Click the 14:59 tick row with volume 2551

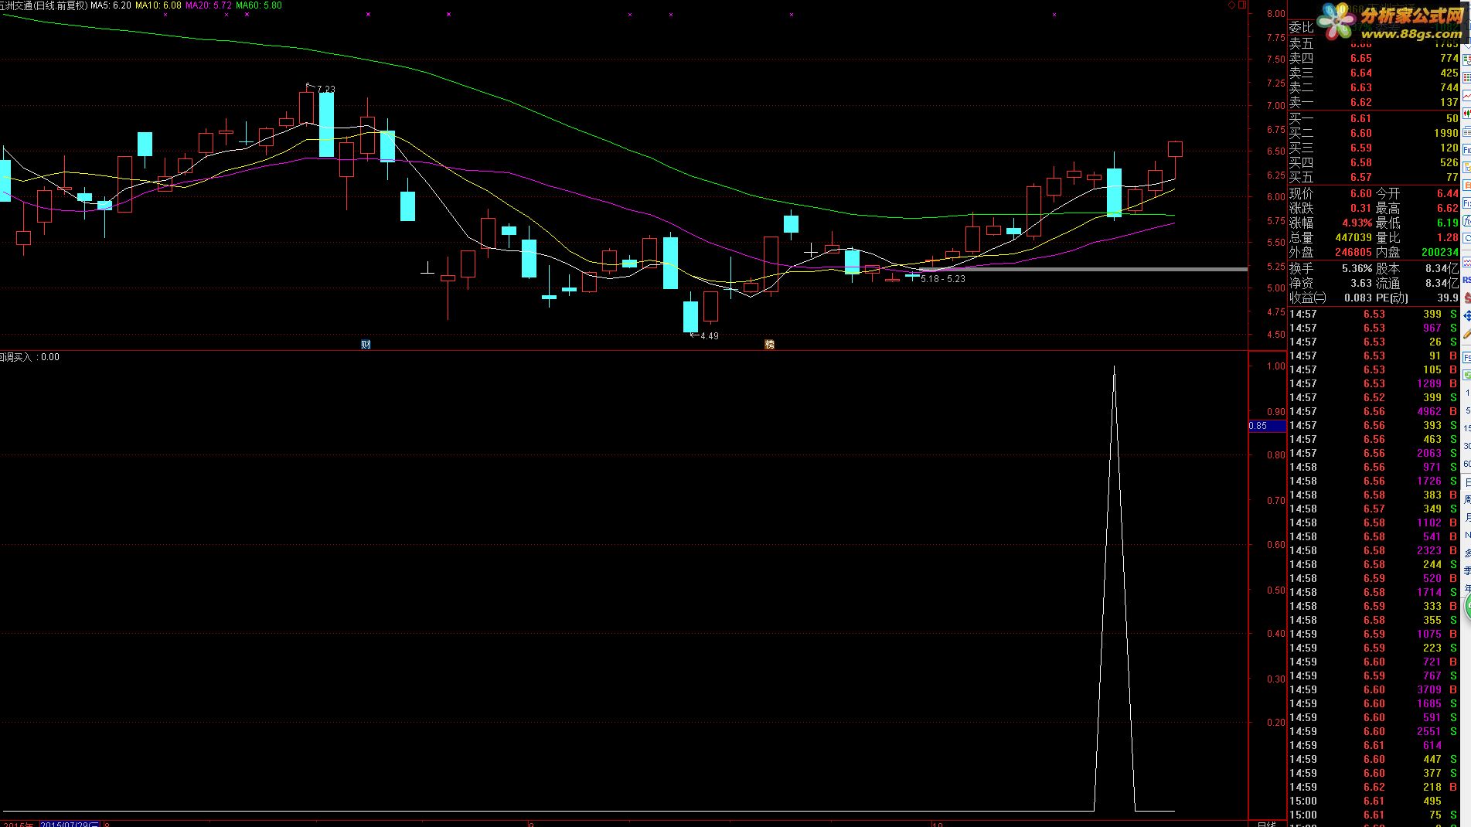pyautogui.click(x=1373, y=731)
